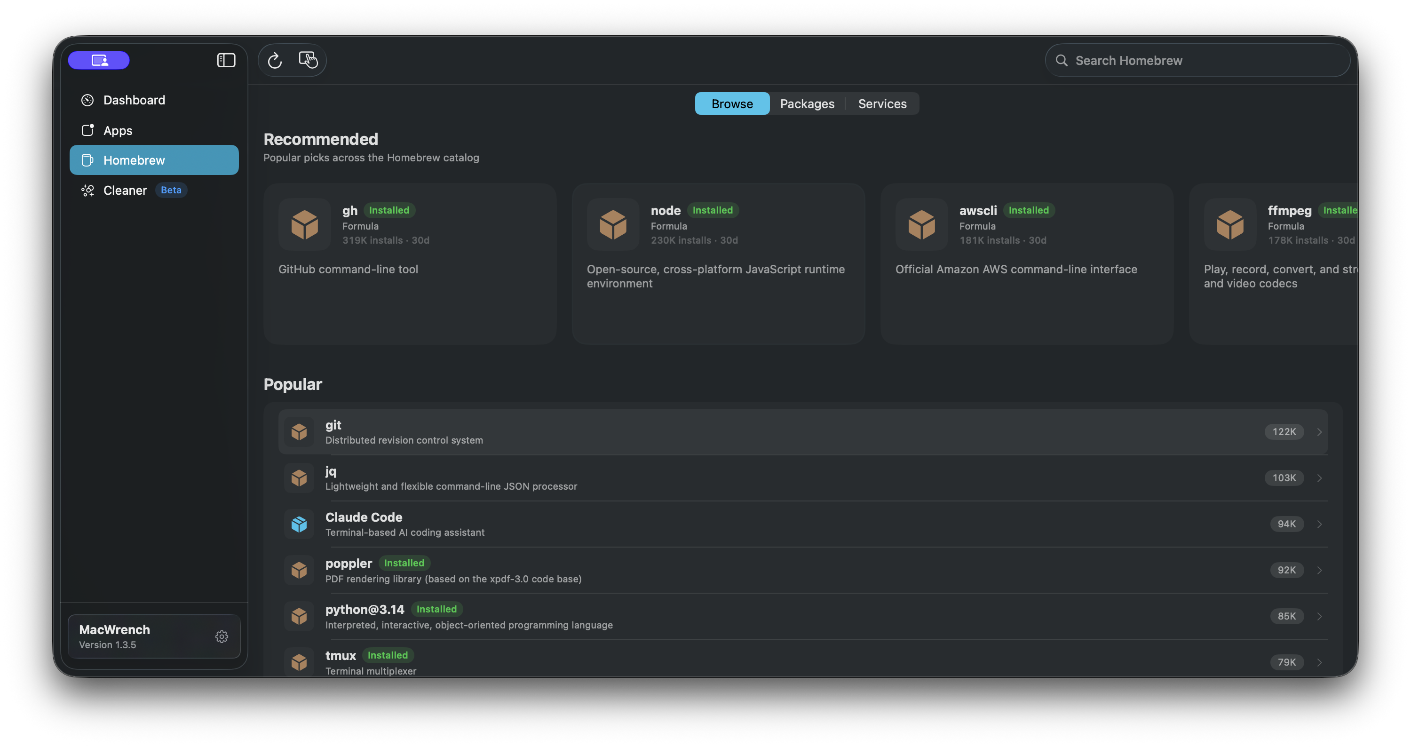Click the blue Claude Code cube icon
Viewport: 1411px width, 747px height.
299,524
